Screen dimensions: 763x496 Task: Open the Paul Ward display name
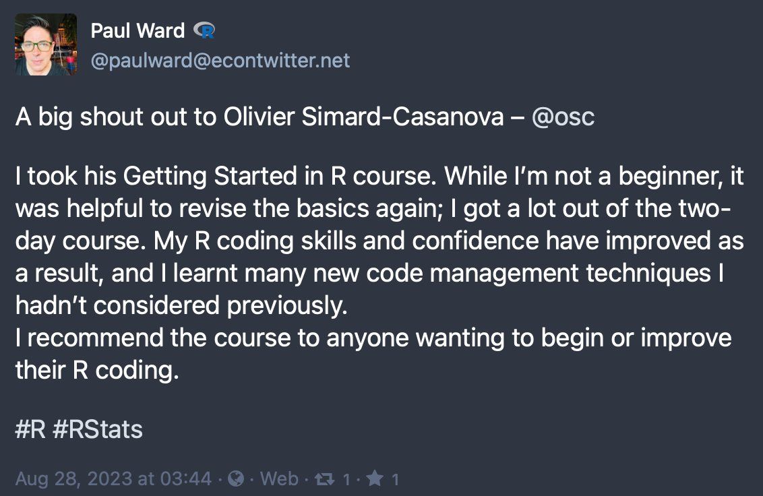138,30
